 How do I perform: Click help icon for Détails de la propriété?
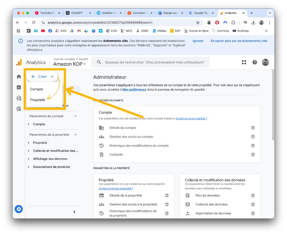tap(167, 195)
